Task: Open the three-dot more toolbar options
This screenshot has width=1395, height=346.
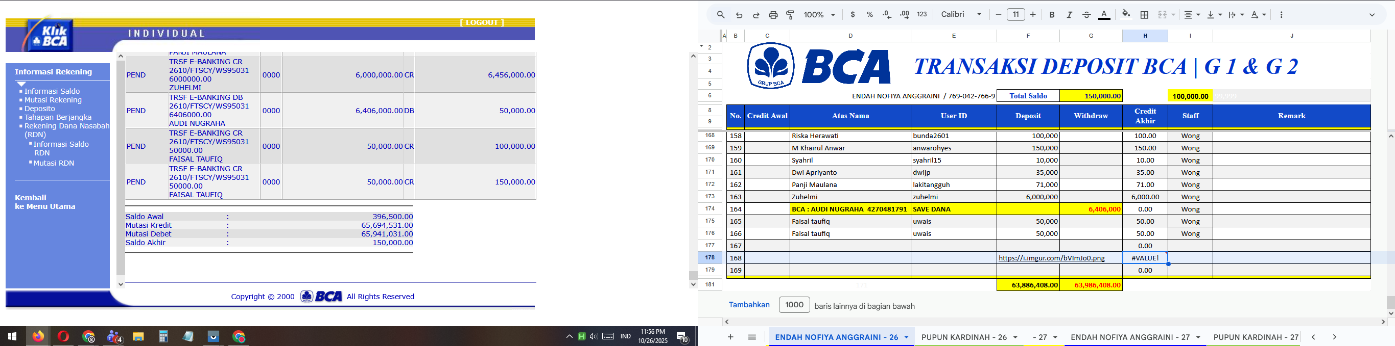Action: 1281,15
